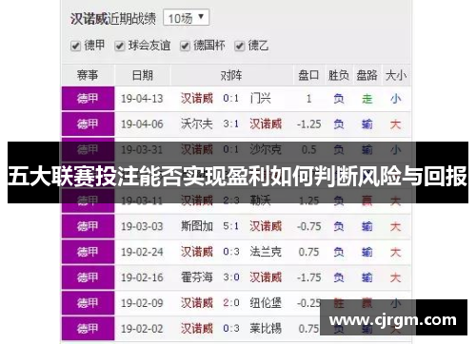Select the date 19-02-16
Screen dimensions: 476x344
tap(142, 277)
